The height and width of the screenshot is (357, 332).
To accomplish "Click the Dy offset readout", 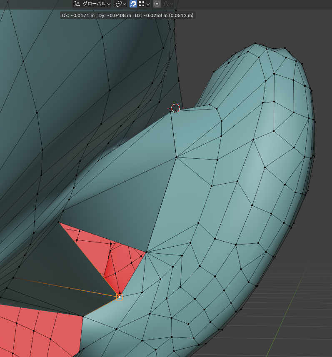I will 115,15.
